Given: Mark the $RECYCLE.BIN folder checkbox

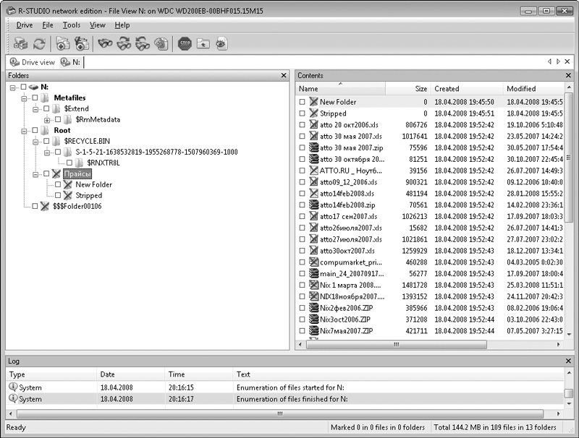Looking at the screenshot, I should click(x=46, y=141).
